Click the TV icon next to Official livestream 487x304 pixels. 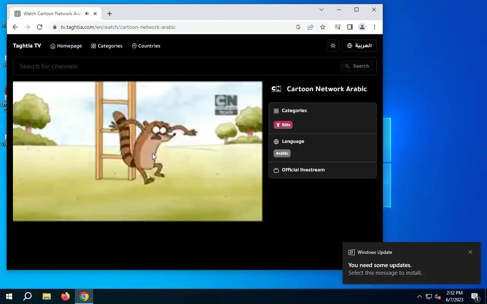(276, 170)
